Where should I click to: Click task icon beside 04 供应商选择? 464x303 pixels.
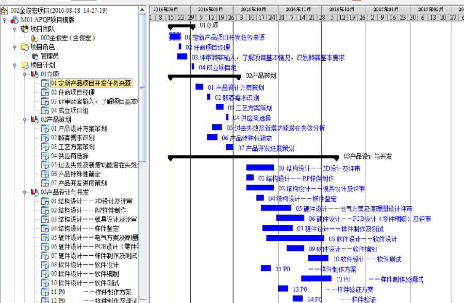pos(45,156)
